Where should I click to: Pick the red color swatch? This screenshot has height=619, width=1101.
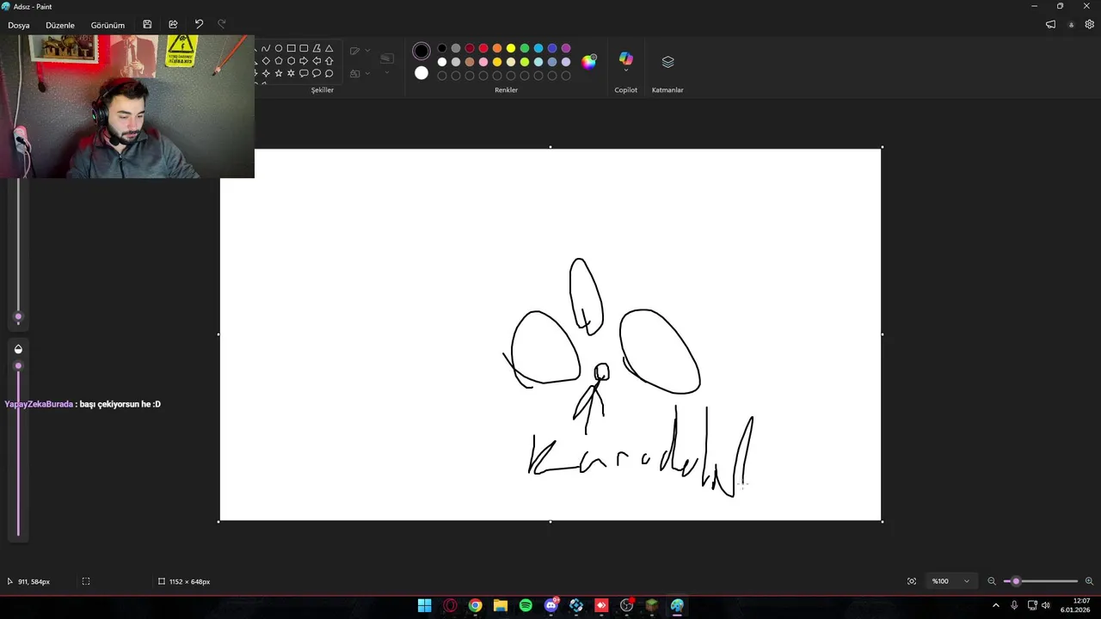[483, 48]
